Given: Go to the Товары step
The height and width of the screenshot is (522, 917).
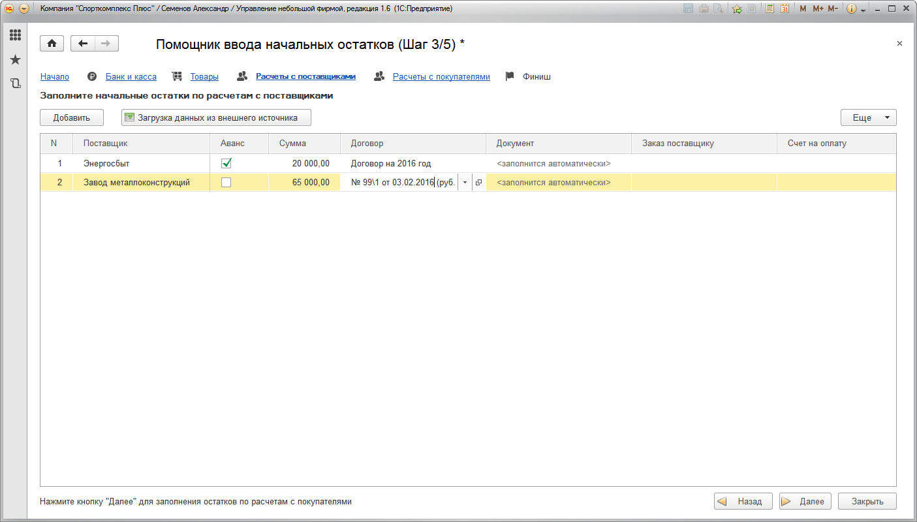Looking at the screenshot, I should pos(204,76).
